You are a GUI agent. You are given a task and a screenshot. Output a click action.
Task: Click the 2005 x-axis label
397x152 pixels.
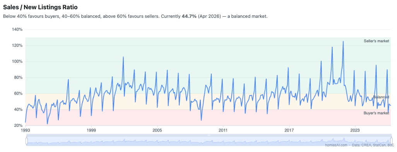(x=157, y=130)
